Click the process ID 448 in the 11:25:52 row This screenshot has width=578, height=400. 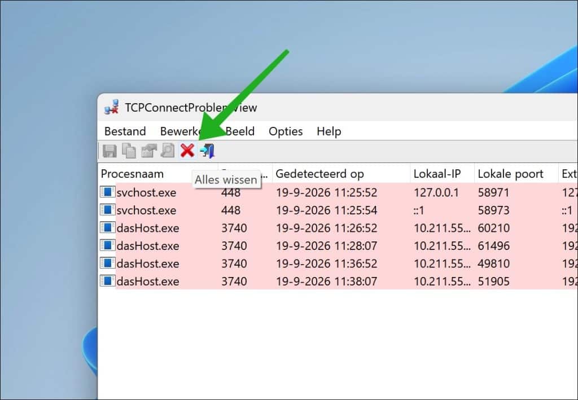coord(231,193)
